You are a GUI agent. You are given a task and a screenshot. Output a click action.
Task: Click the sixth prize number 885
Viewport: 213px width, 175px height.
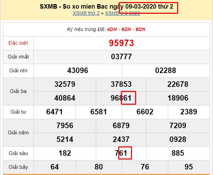(x=177, y=153)
